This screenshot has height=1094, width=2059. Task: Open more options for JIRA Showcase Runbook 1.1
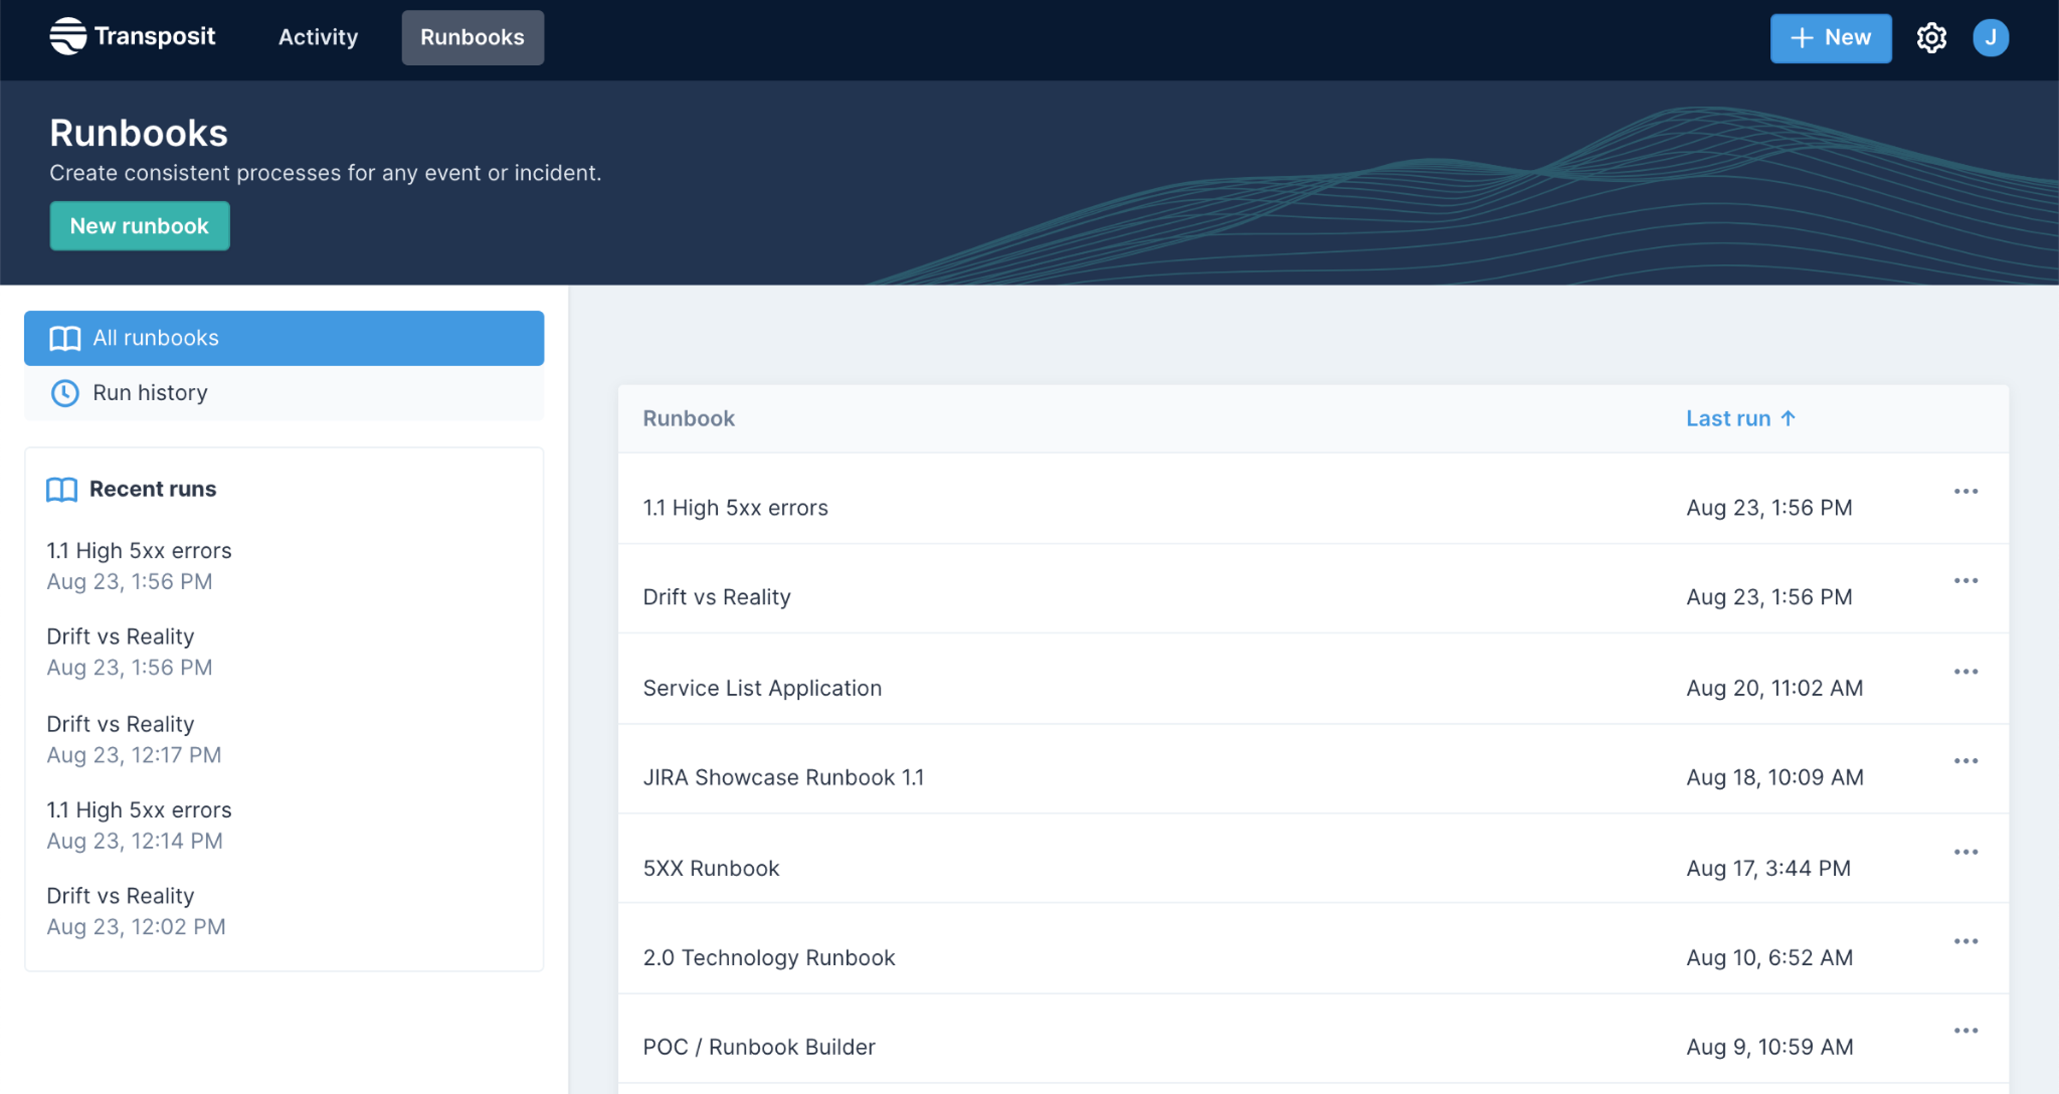coord(1965,761)
